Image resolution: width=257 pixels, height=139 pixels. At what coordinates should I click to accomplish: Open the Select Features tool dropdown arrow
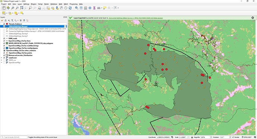click(7, 13)
